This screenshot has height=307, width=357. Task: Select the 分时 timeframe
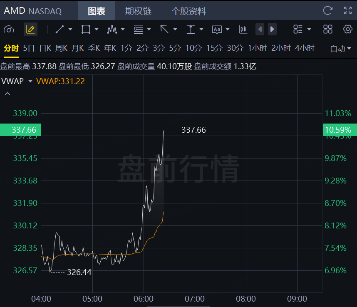point(11,48)
